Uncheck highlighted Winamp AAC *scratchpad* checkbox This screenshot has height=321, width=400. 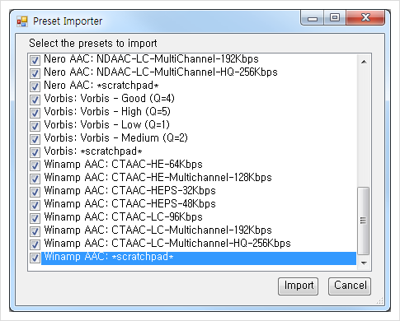pyautogui.click(x=35, y=258)
